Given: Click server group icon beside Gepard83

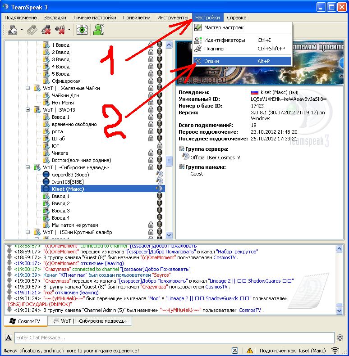Looking at the screenshot, I should tap(160, 174).
